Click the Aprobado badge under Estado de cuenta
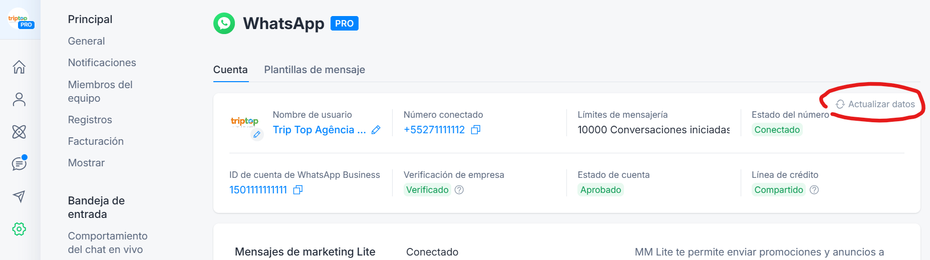The height and width of the screenshot is (260, 930). point(600,190)
